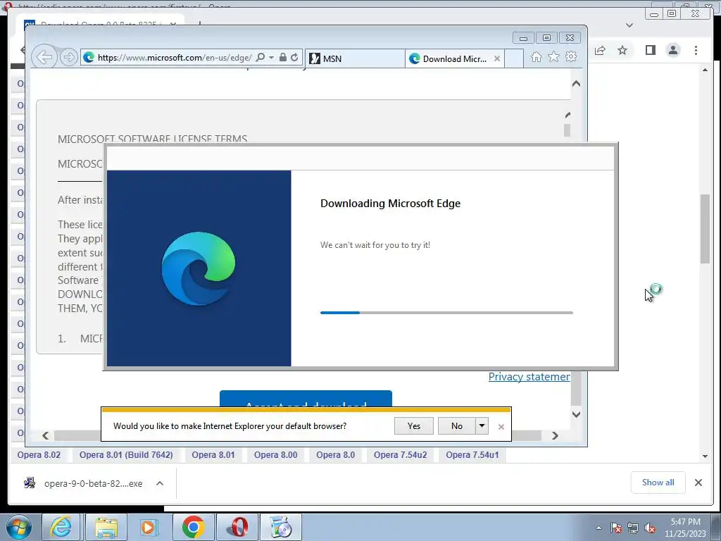Click the Internet Explorer back arrow button
Screen dimensions: 721x541
coord(44,57)
